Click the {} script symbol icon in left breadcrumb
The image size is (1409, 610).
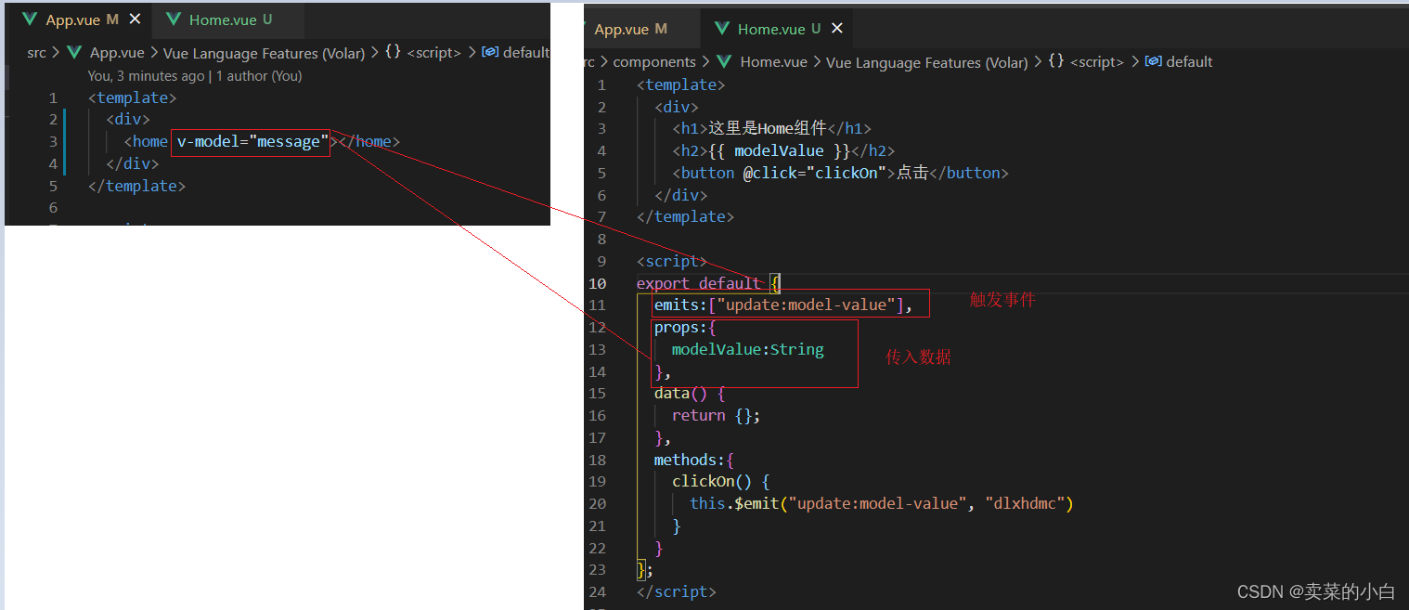394,52
